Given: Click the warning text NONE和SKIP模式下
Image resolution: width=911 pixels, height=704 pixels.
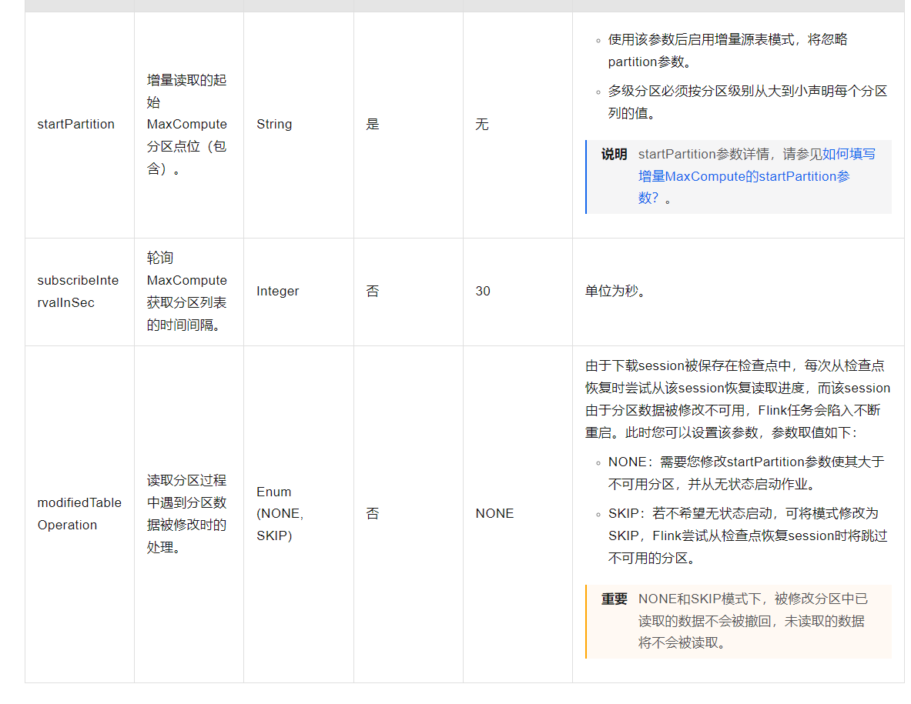Looking at the screenshot, I should click(753, 621).
